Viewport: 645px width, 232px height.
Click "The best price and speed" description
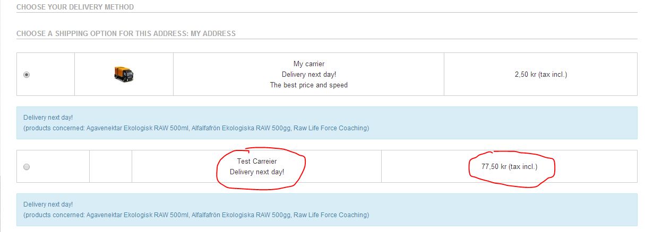pos(309,85)
